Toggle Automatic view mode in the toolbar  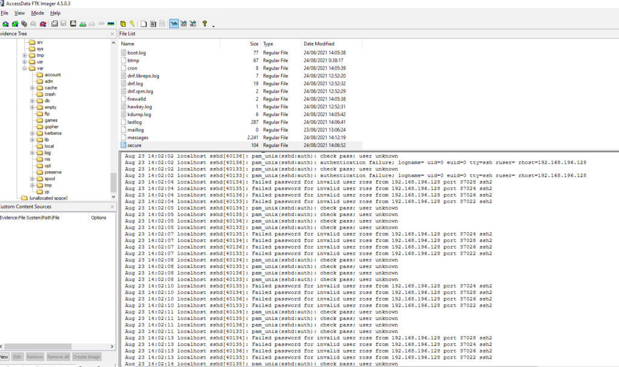tap(173, 23)
